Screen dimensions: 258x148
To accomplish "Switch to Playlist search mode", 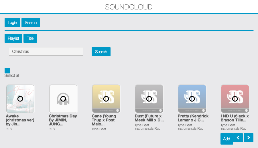I will pyautogui.click(x=13, y=38).
